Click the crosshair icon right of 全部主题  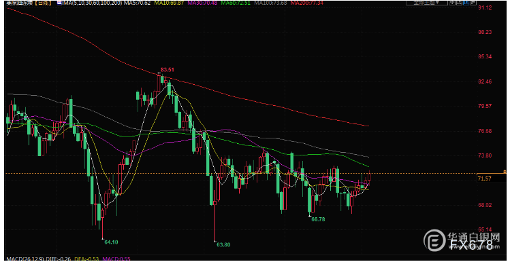click(452, 3)
